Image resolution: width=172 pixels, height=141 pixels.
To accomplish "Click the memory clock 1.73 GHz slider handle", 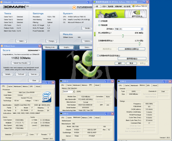I will tap(139, 44).
